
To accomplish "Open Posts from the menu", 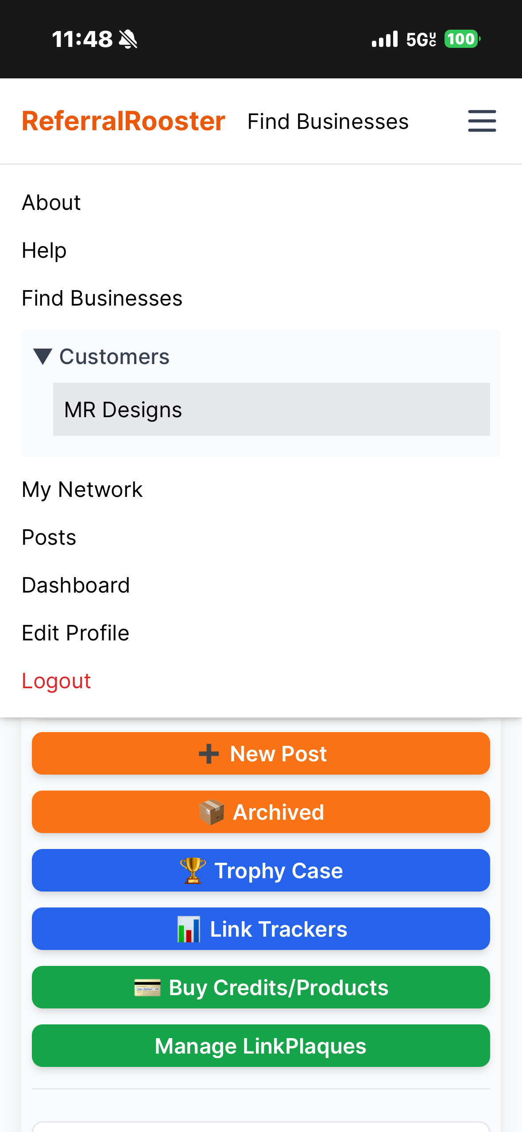I will pyautogui.click(x=49, y=538).
